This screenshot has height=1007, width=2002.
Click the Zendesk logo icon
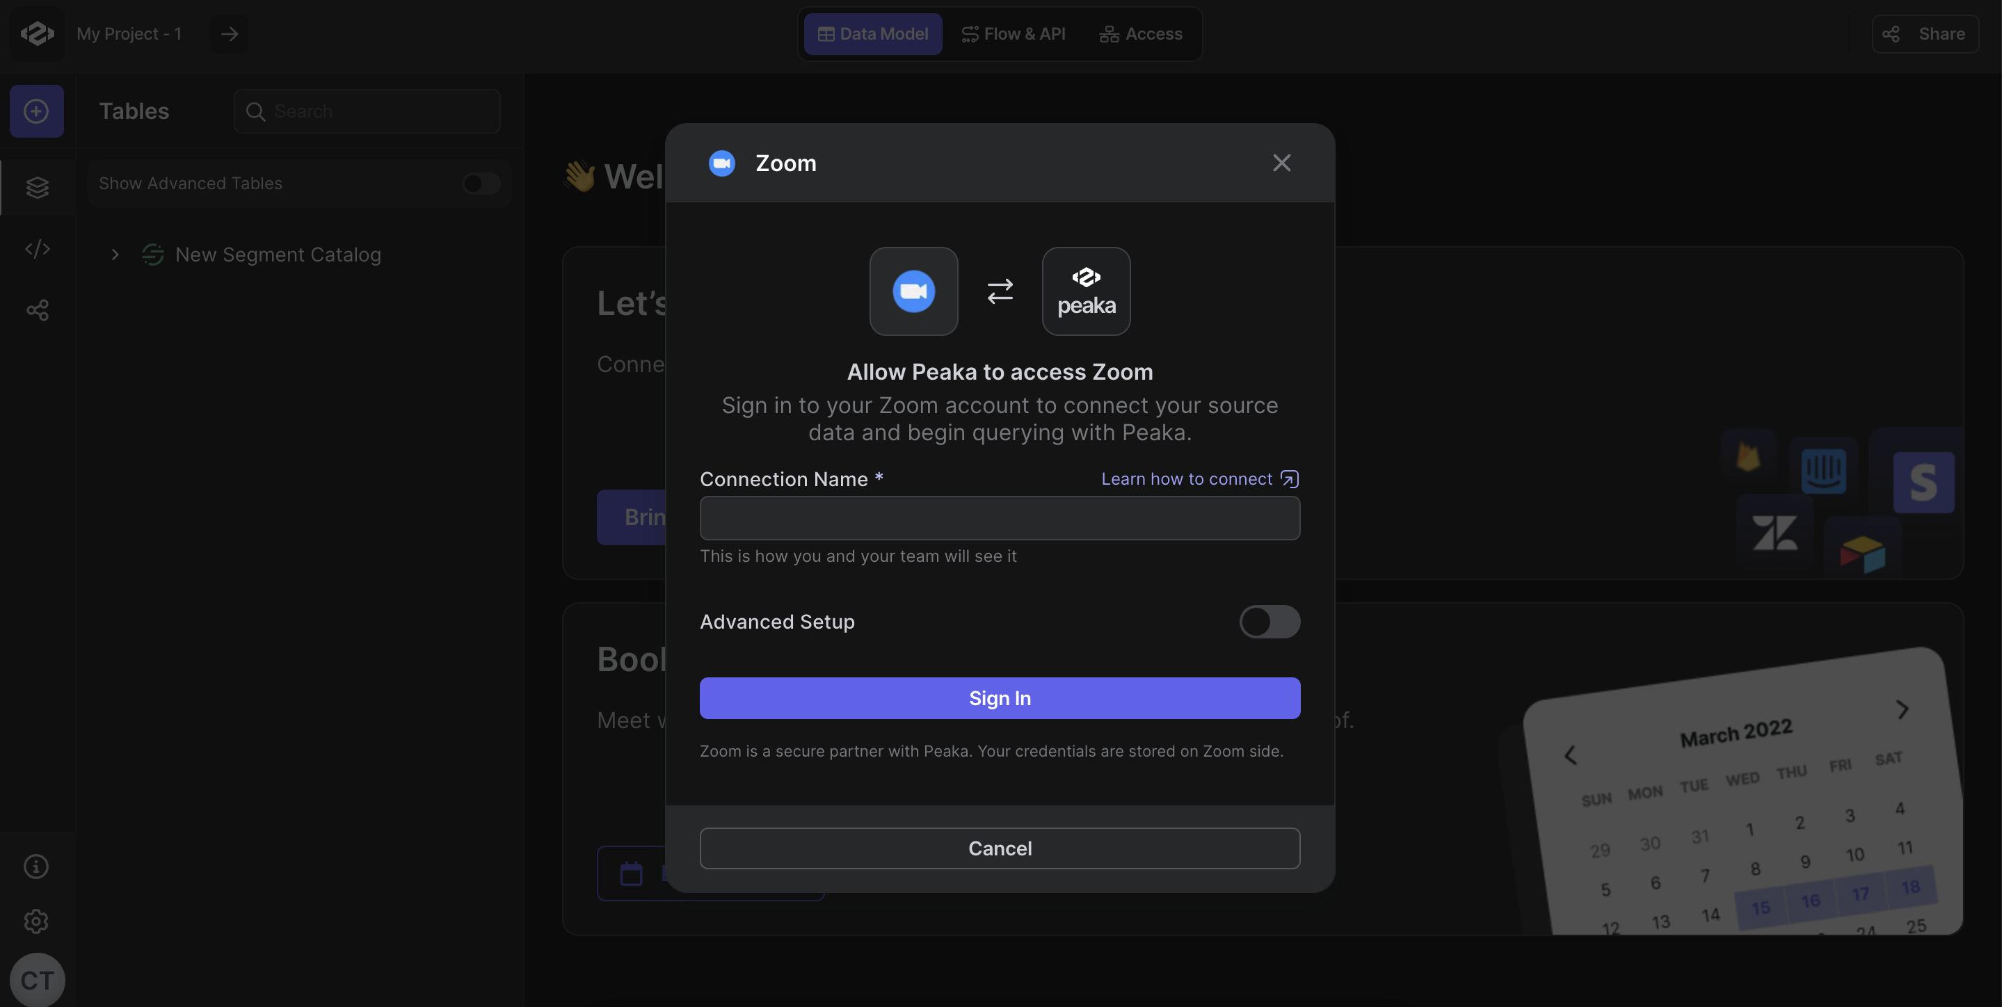1775,533
